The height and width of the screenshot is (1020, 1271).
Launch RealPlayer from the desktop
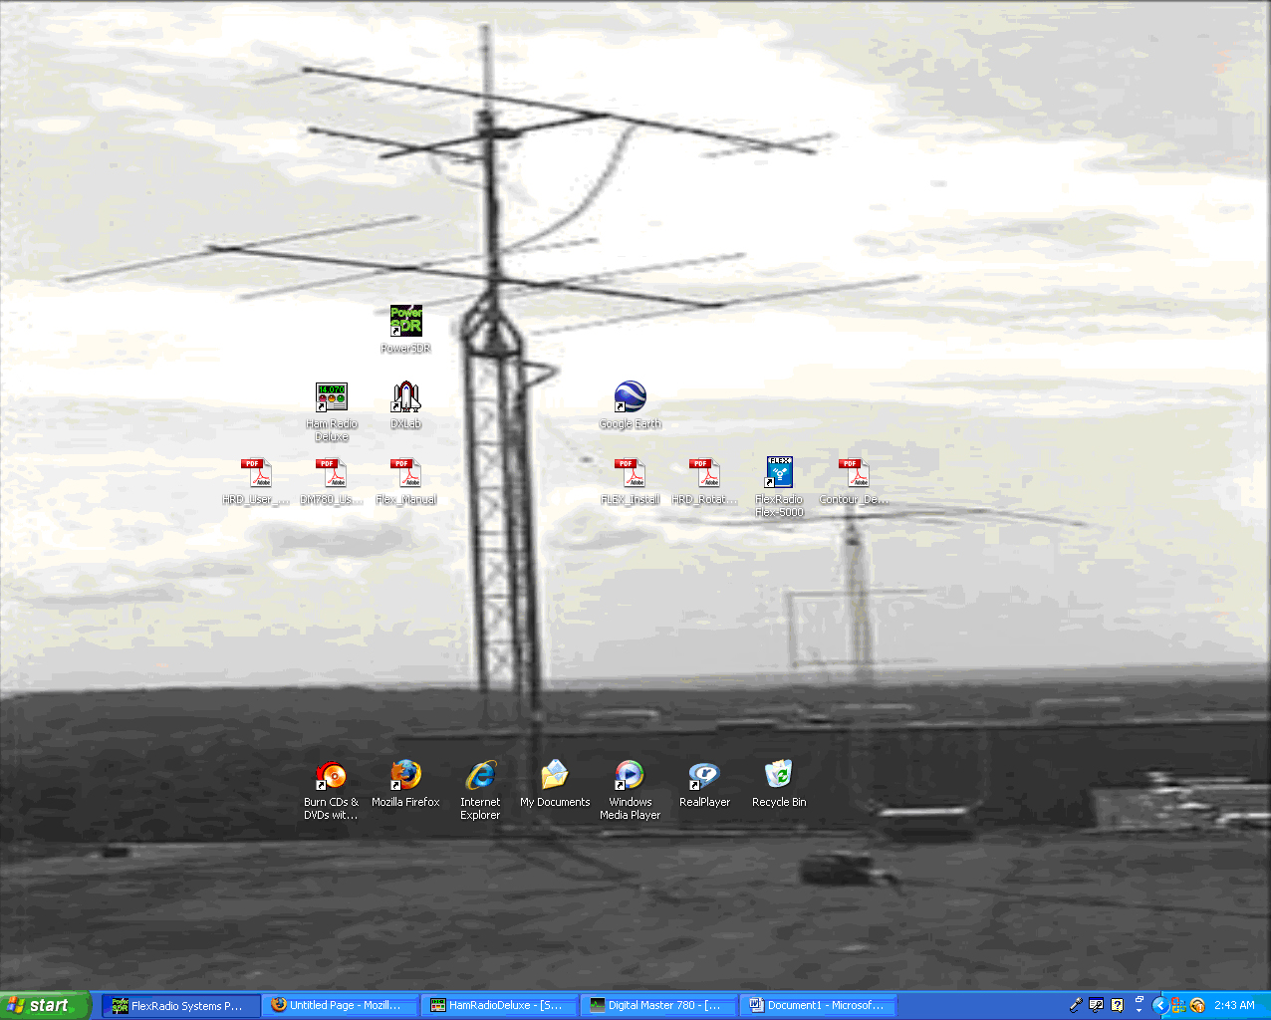point(704,776)
